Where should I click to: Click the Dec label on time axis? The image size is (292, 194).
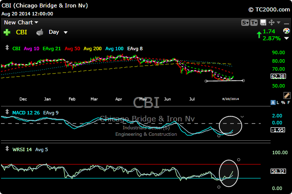[23, 99]
